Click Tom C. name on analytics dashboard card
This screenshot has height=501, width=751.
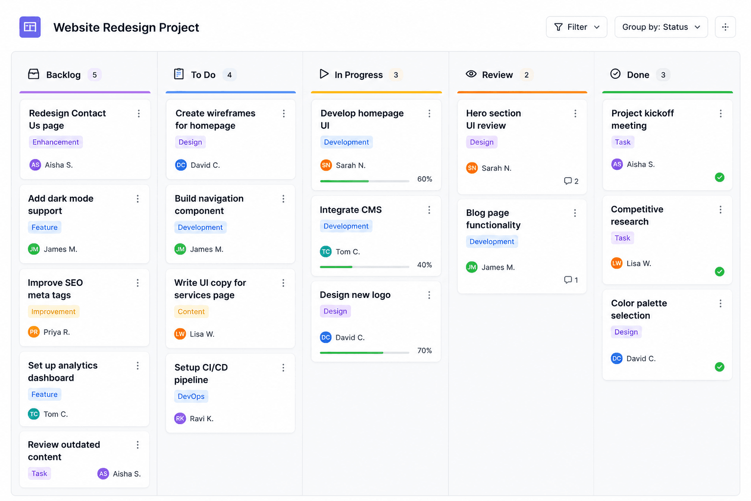coord(56,414)
